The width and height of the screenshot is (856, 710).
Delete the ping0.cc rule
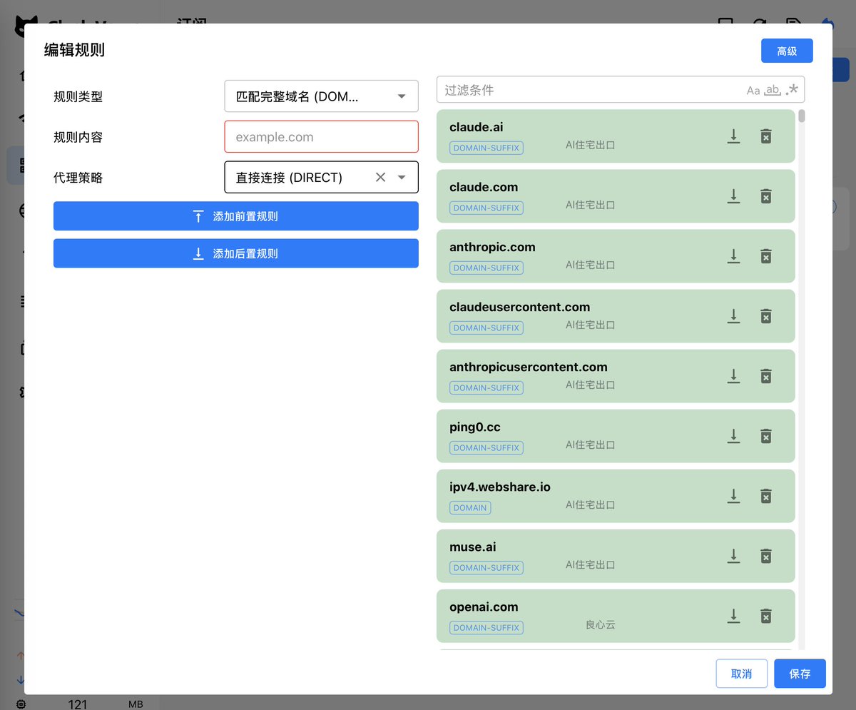click(x=765, y=436)
